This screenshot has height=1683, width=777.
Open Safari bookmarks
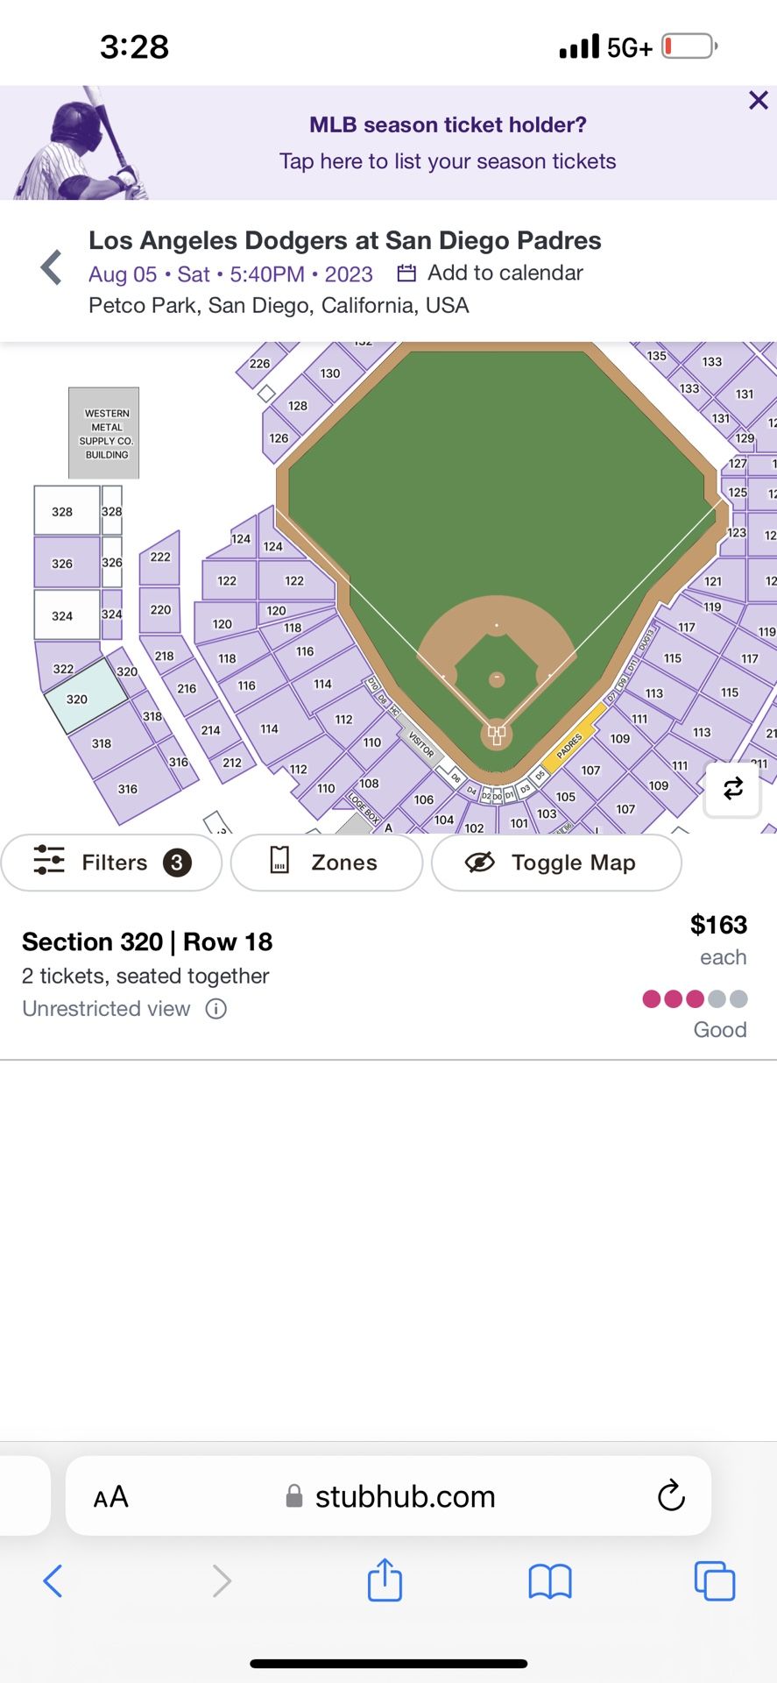point(549,1581)
